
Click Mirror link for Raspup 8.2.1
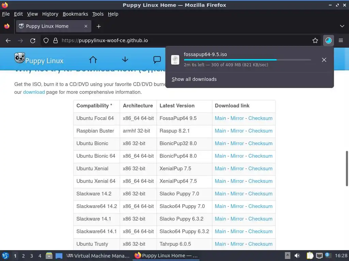pos(237,131)
